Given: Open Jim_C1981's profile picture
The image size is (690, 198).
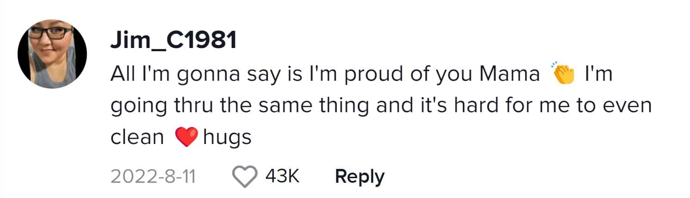Looking at the screenshot, I should [x=52, y=54].
